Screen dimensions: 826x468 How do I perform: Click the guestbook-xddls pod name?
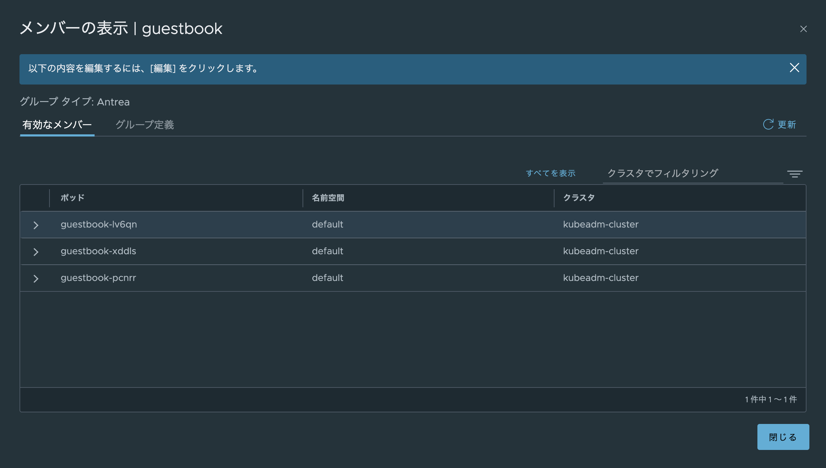(x=98, y=251)
